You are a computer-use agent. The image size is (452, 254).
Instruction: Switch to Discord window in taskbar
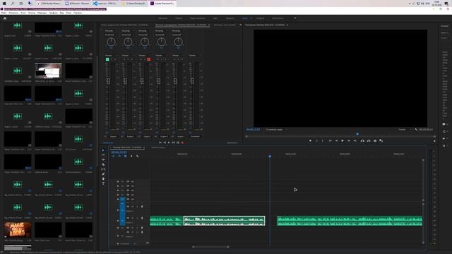tap(77, 4)
